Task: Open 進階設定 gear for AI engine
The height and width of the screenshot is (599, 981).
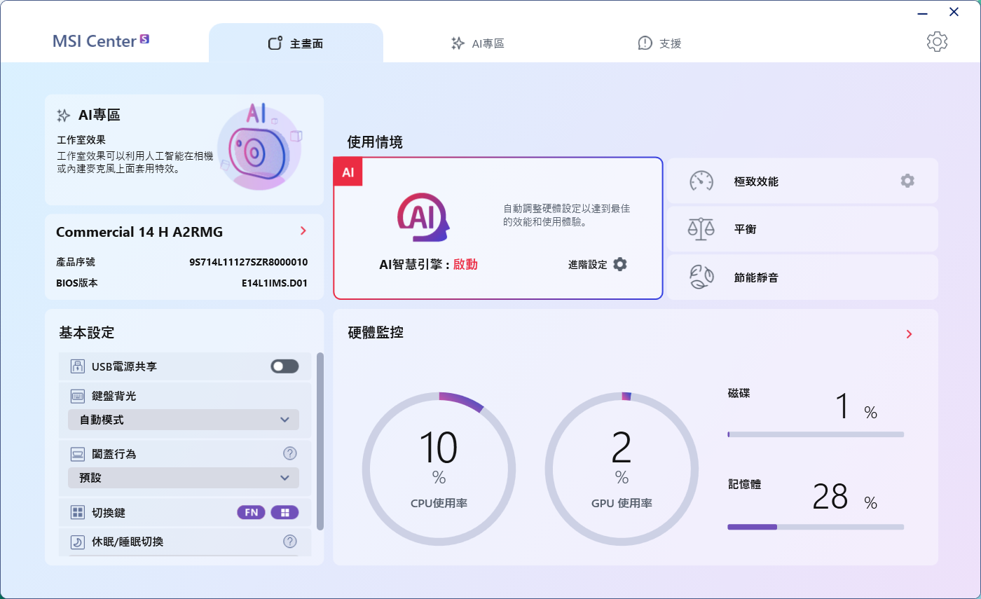Action: pos(620,264)
